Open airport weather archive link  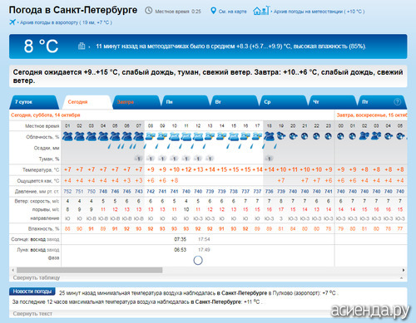pos(66,22)
